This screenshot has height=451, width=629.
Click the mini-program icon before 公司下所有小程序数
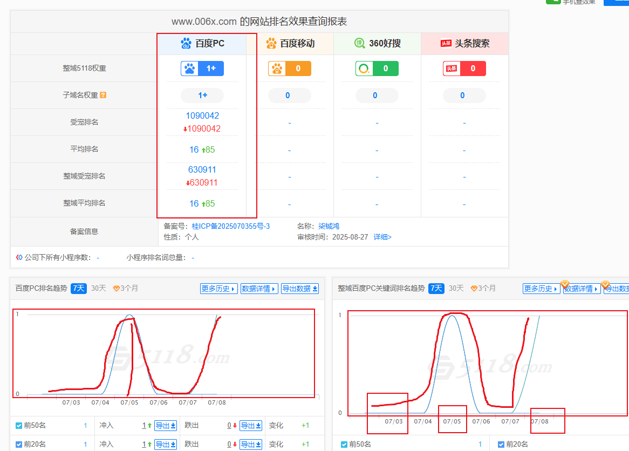[19, 257]
